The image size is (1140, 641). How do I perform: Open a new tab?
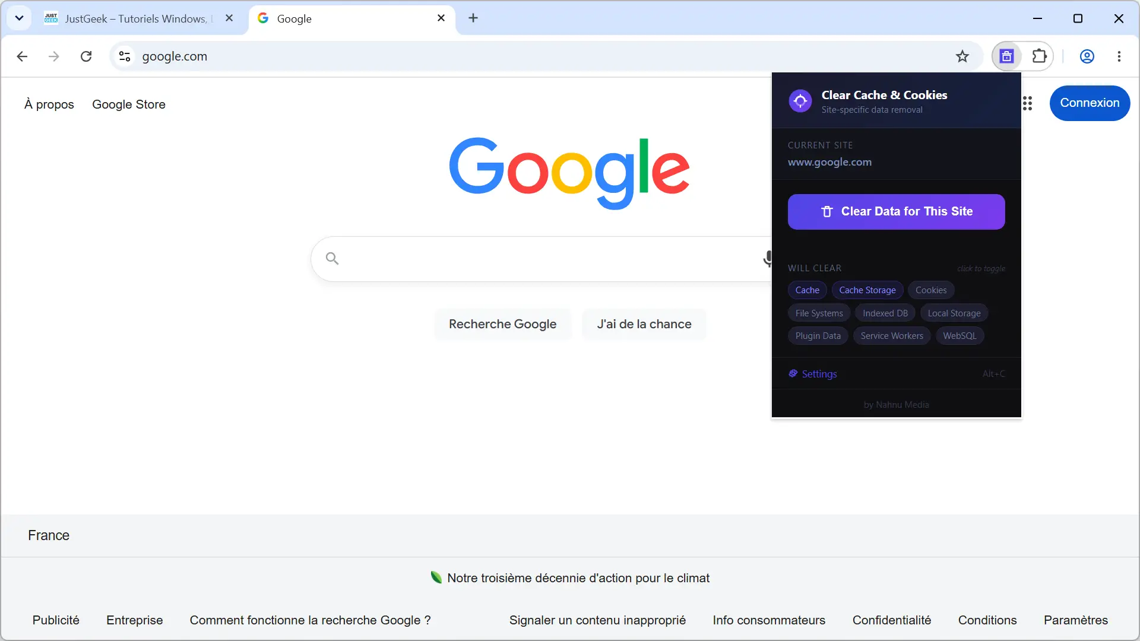click(x=473, y=18)
